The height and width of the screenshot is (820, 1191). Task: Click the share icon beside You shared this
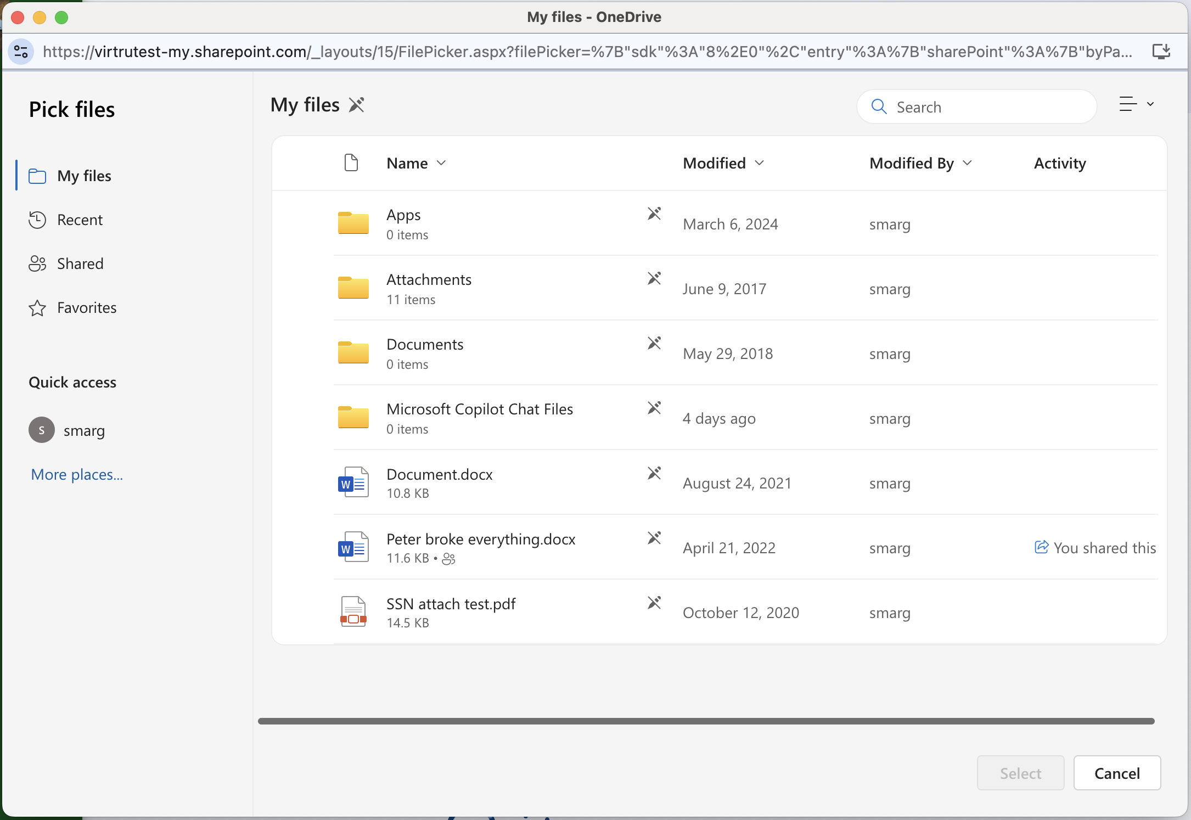pyautogui.click(x=1041, y=547)
